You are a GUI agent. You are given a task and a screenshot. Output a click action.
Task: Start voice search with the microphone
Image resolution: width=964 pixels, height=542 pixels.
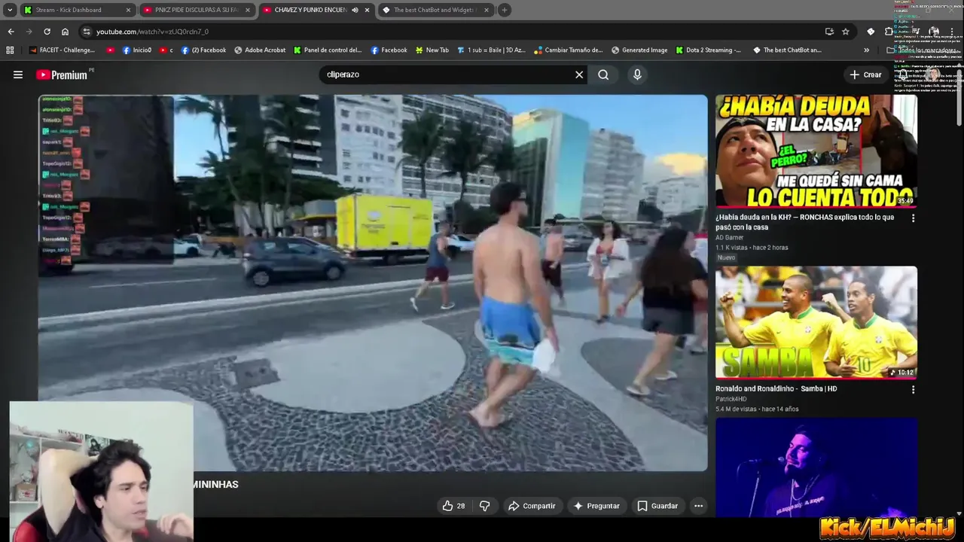point(637,75)
